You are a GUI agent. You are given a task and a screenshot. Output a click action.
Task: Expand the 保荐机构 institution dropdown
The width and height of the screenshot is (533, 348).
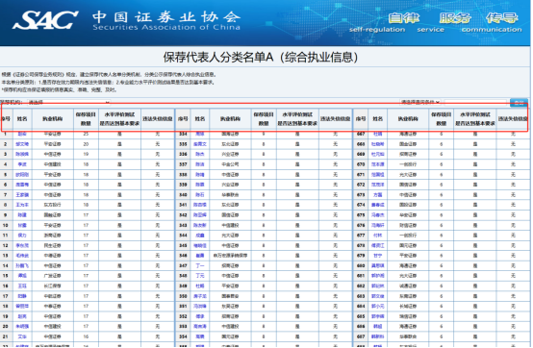pos(68,102)
